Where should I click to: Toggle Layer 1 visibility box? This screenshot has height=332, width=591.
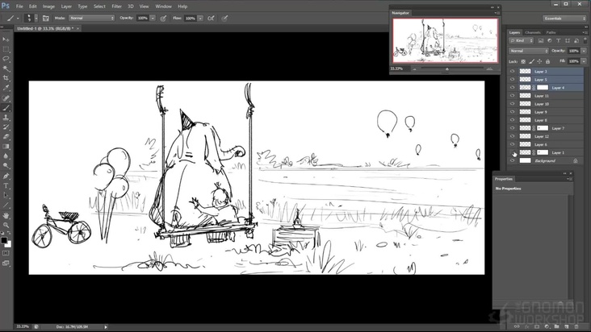[x=512, y=152]
